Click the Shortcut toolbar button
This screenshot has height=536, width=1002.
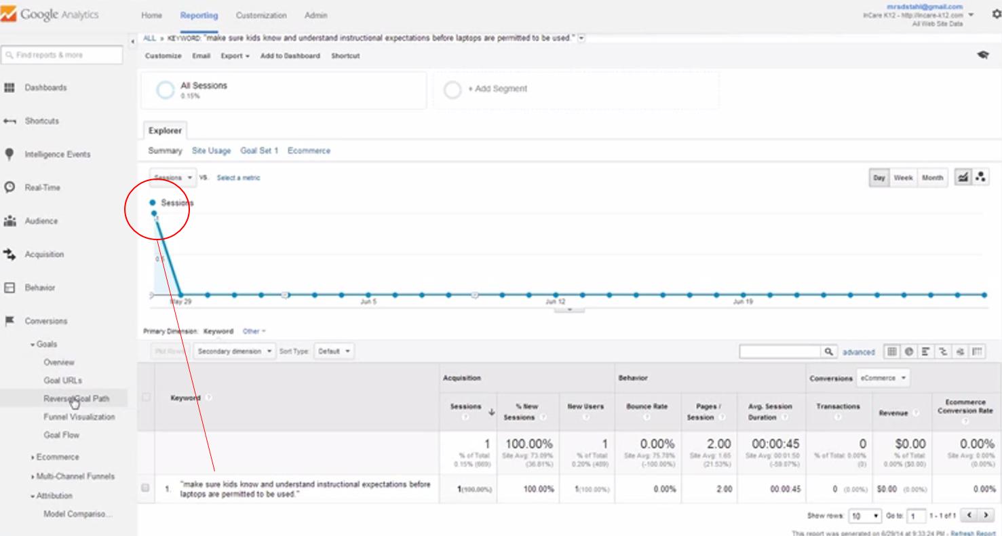pos(345,56)
